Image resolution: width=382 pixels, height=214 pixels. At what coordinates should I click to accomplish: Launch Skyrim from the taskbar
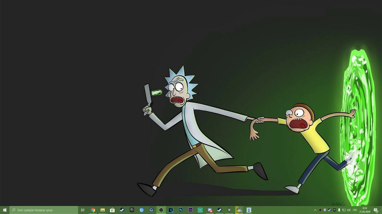pyautogui.click(x=229, y=210)
